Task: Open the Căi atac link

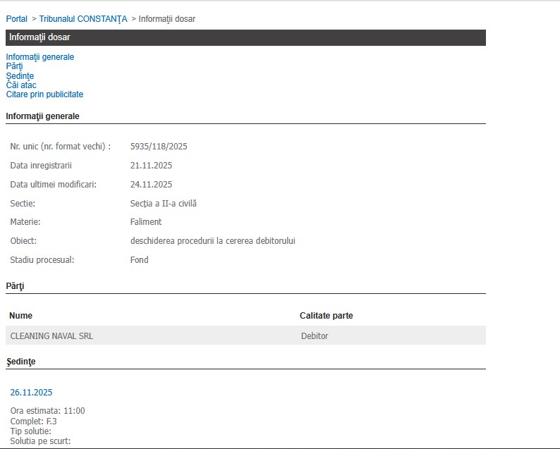Action: [x=21, y=85]
